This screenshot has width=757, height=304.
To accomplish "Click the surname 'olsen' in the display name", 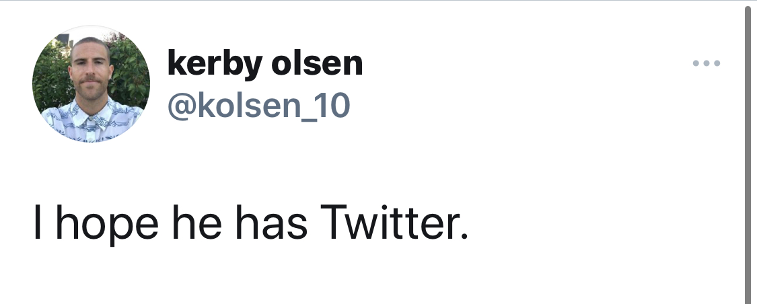I will 317,64.
